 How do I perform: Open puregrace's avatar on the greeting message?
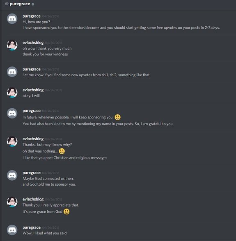(x=12, y=18)
